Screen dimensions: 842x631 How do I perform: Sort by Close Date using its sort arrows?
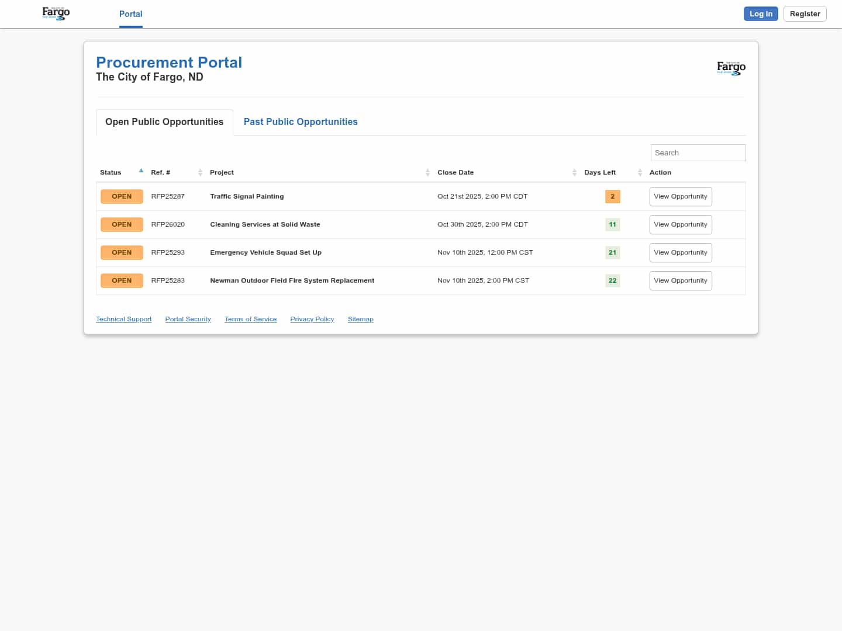click(574, 172)
